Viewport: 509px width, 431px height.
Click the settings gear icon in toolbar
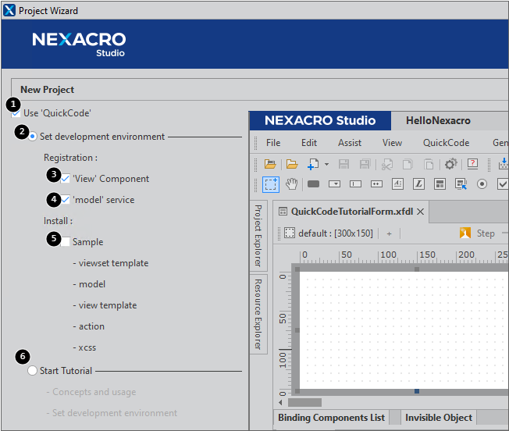click(x=450, y=164)
